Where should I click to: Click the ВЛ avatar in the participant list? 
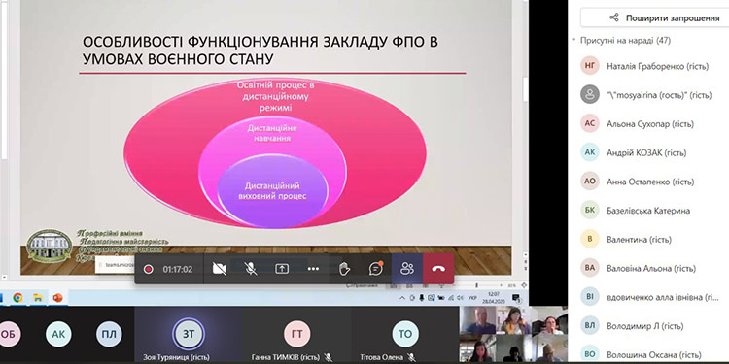coord(590,326)
